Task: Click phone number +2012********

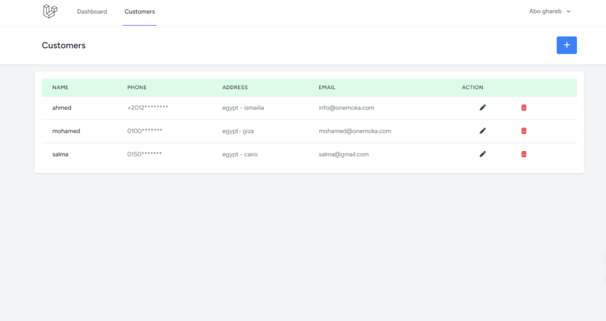Action: tap(147, 108)
